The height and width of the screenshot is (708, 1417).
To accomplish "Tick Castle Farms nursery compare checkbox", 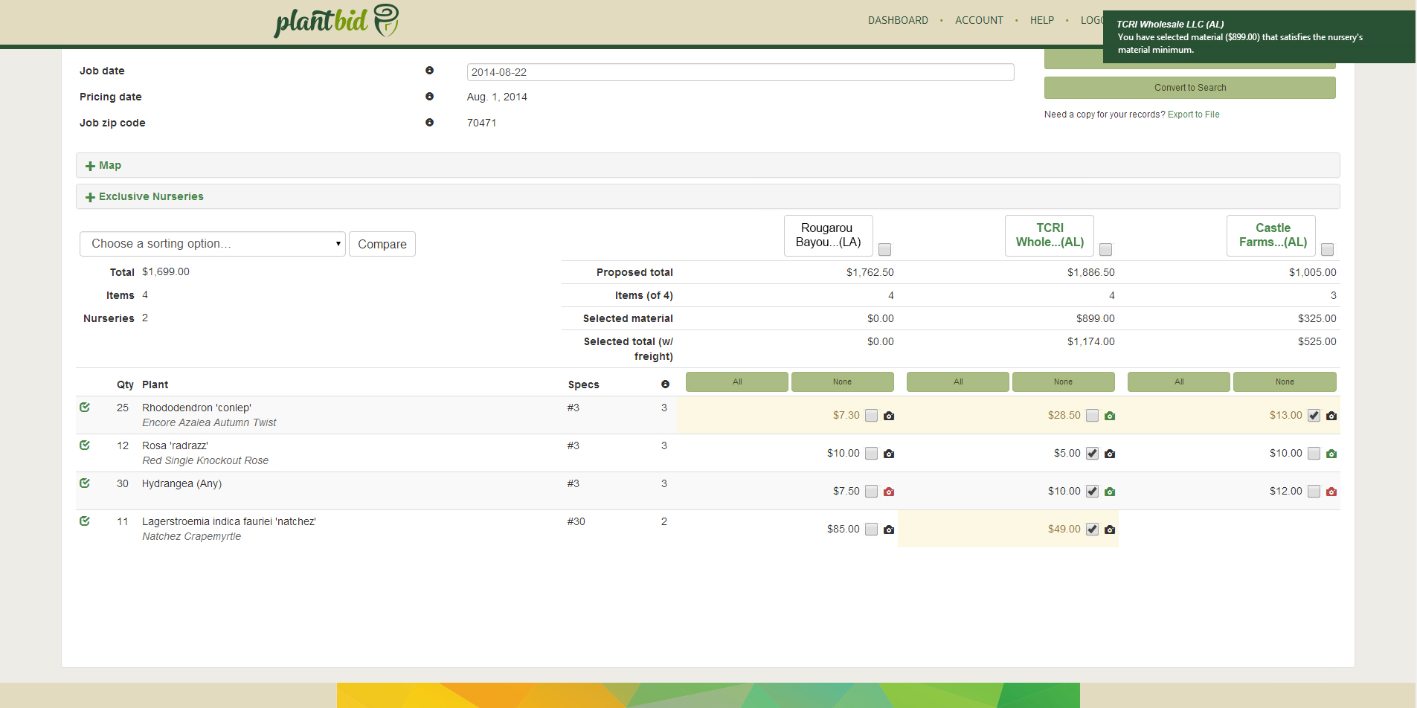I will point(1327,249).
